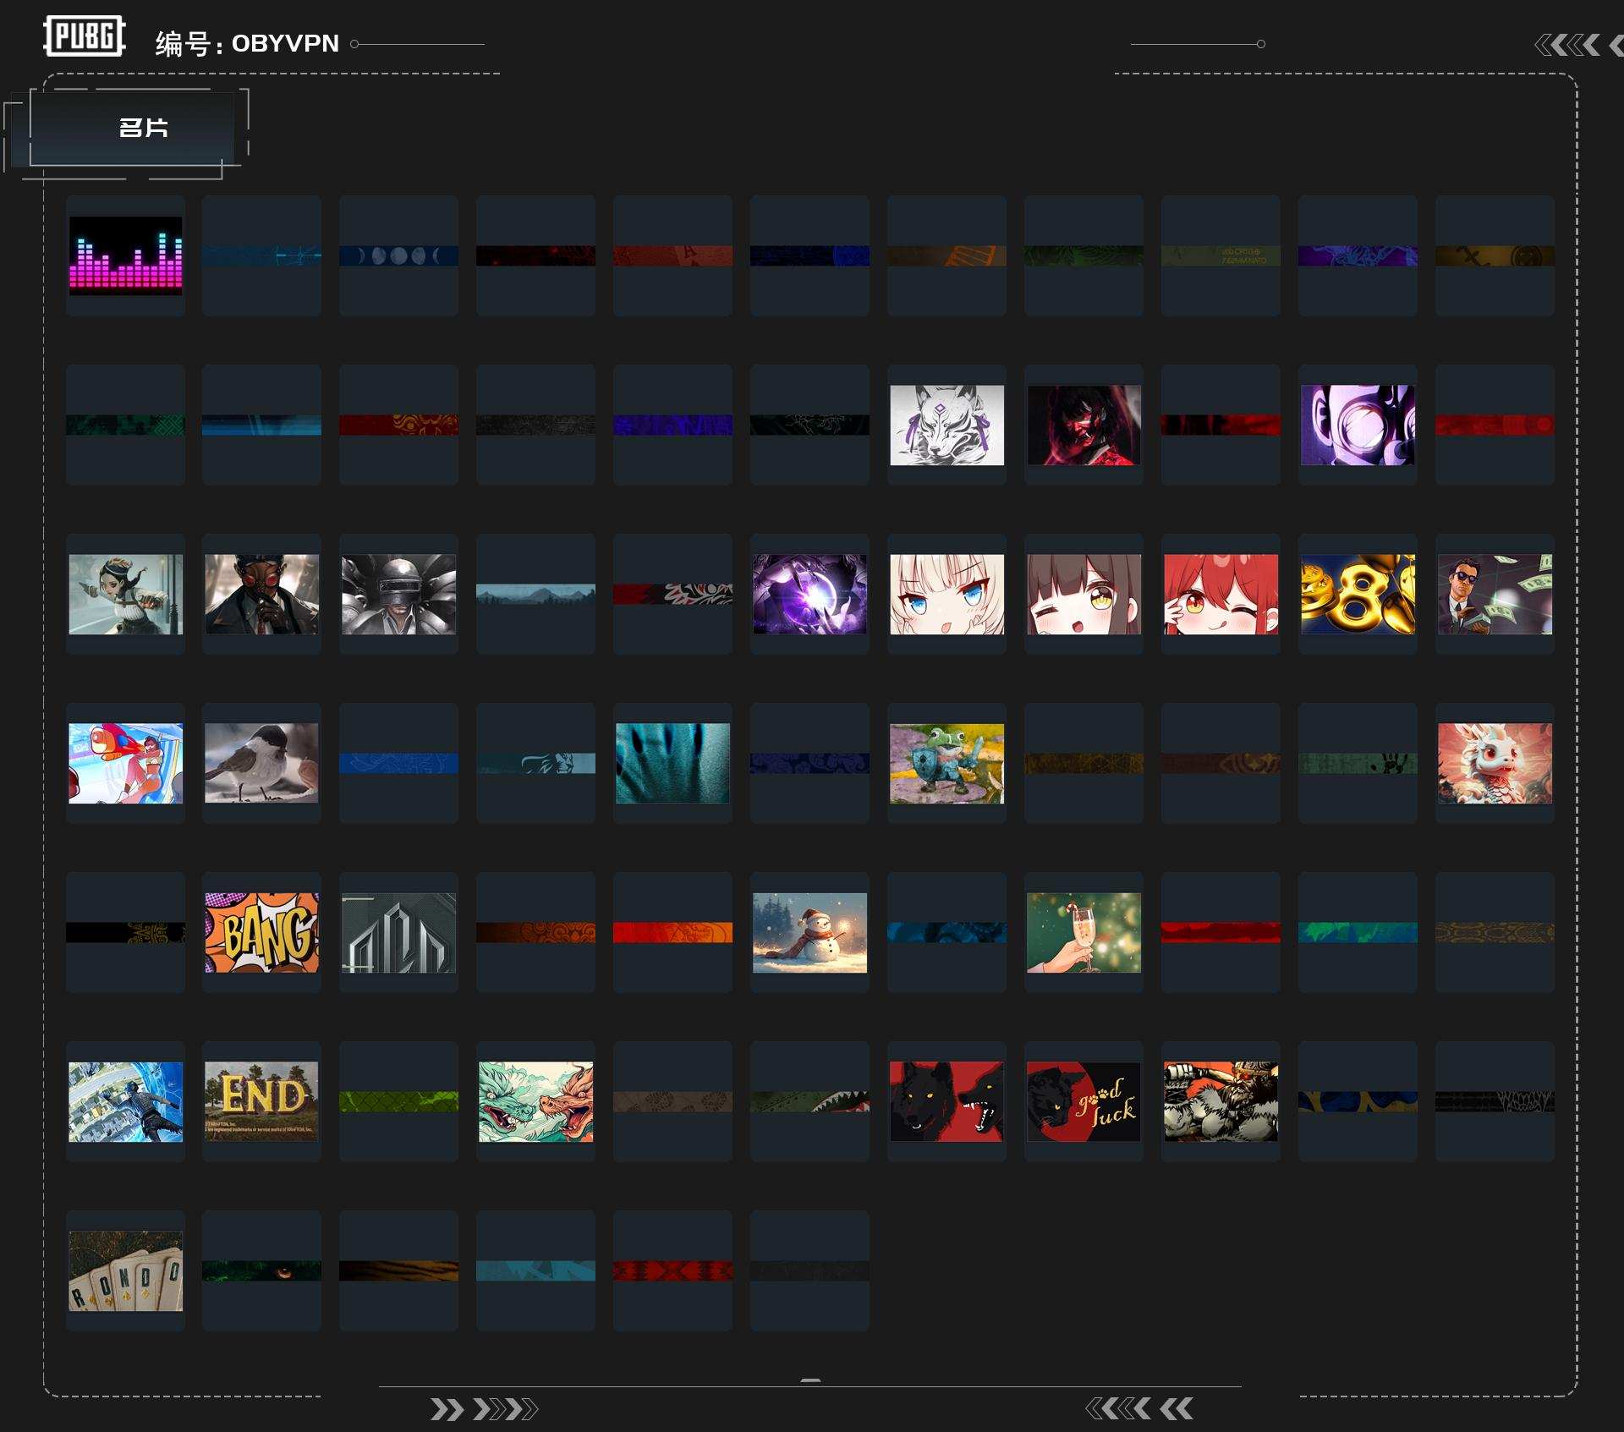
Task: Select the helmeted soldier nameplate
Action: (398, 594)
